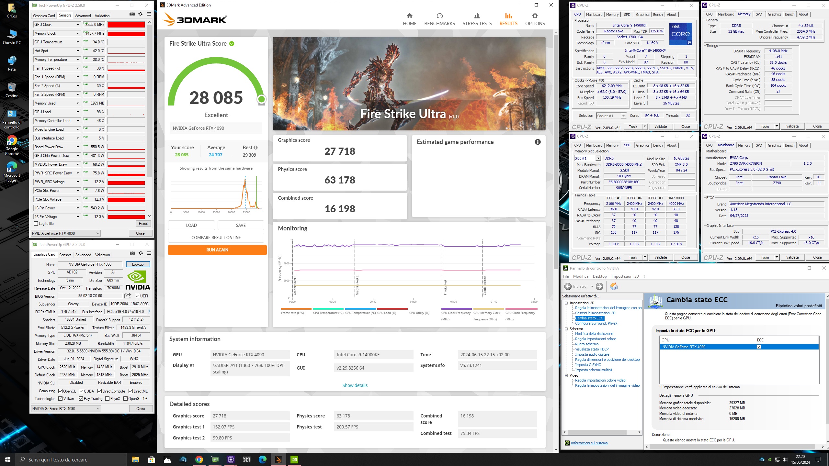Open hamburger menu in GPU-Z Graphics Card window
This screenshot has width=829, height=466.
click(x=149, y=253)
